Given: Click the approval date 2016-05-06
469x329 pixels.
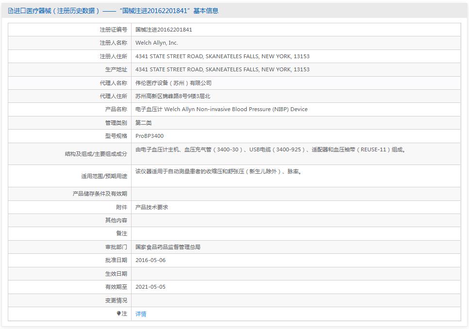Looking at the screenshot, I should coord(151,260).
